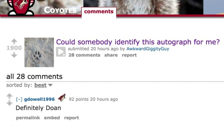Collapse gdowell1996's comment with [–]
Image resolution: width=224 pixels, height=126 pixels.
tap(19, 99)
